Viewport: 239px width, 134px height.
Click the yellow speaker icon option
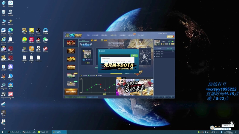(96, 76)
